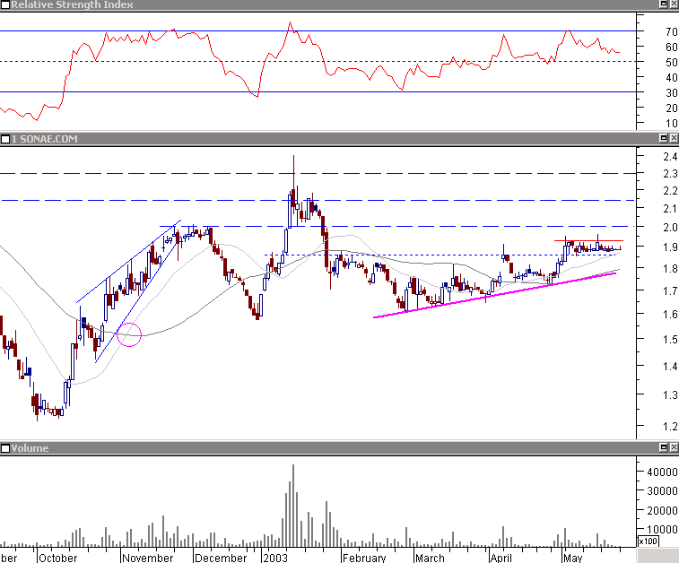Select the tallest volume bar in January 2003
Viewport: 679px width, 563px height.
[x=293, y=506]
